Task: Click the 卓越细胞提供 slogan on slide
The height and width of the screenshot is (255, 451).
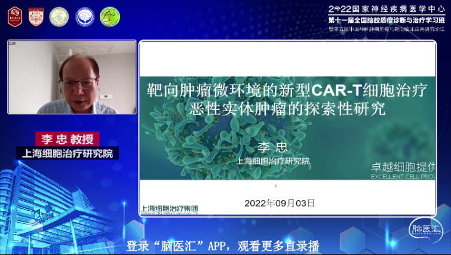Action: (x=406, y=167)
